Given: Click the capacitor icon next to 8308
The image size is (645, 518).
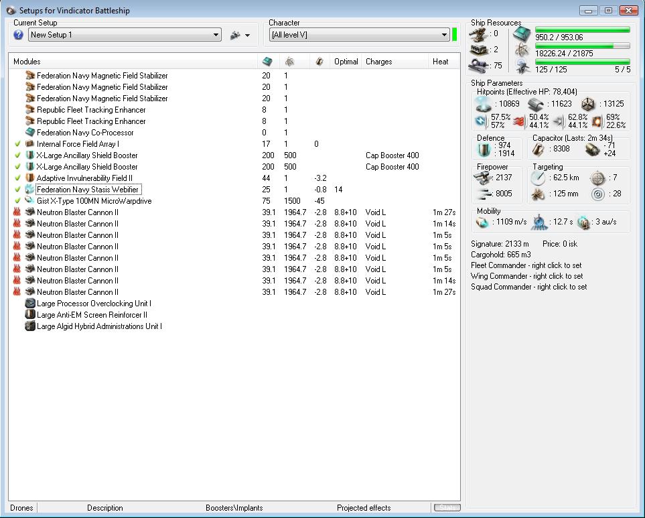Looking at the screenshot, I should [538, 149].
